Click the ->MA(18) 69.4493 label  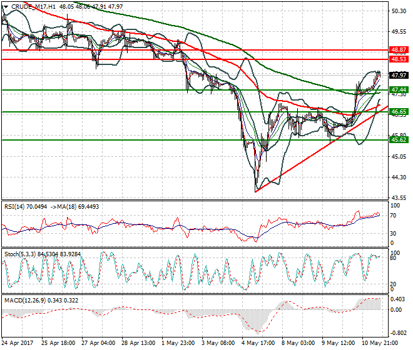coord(74,207)
